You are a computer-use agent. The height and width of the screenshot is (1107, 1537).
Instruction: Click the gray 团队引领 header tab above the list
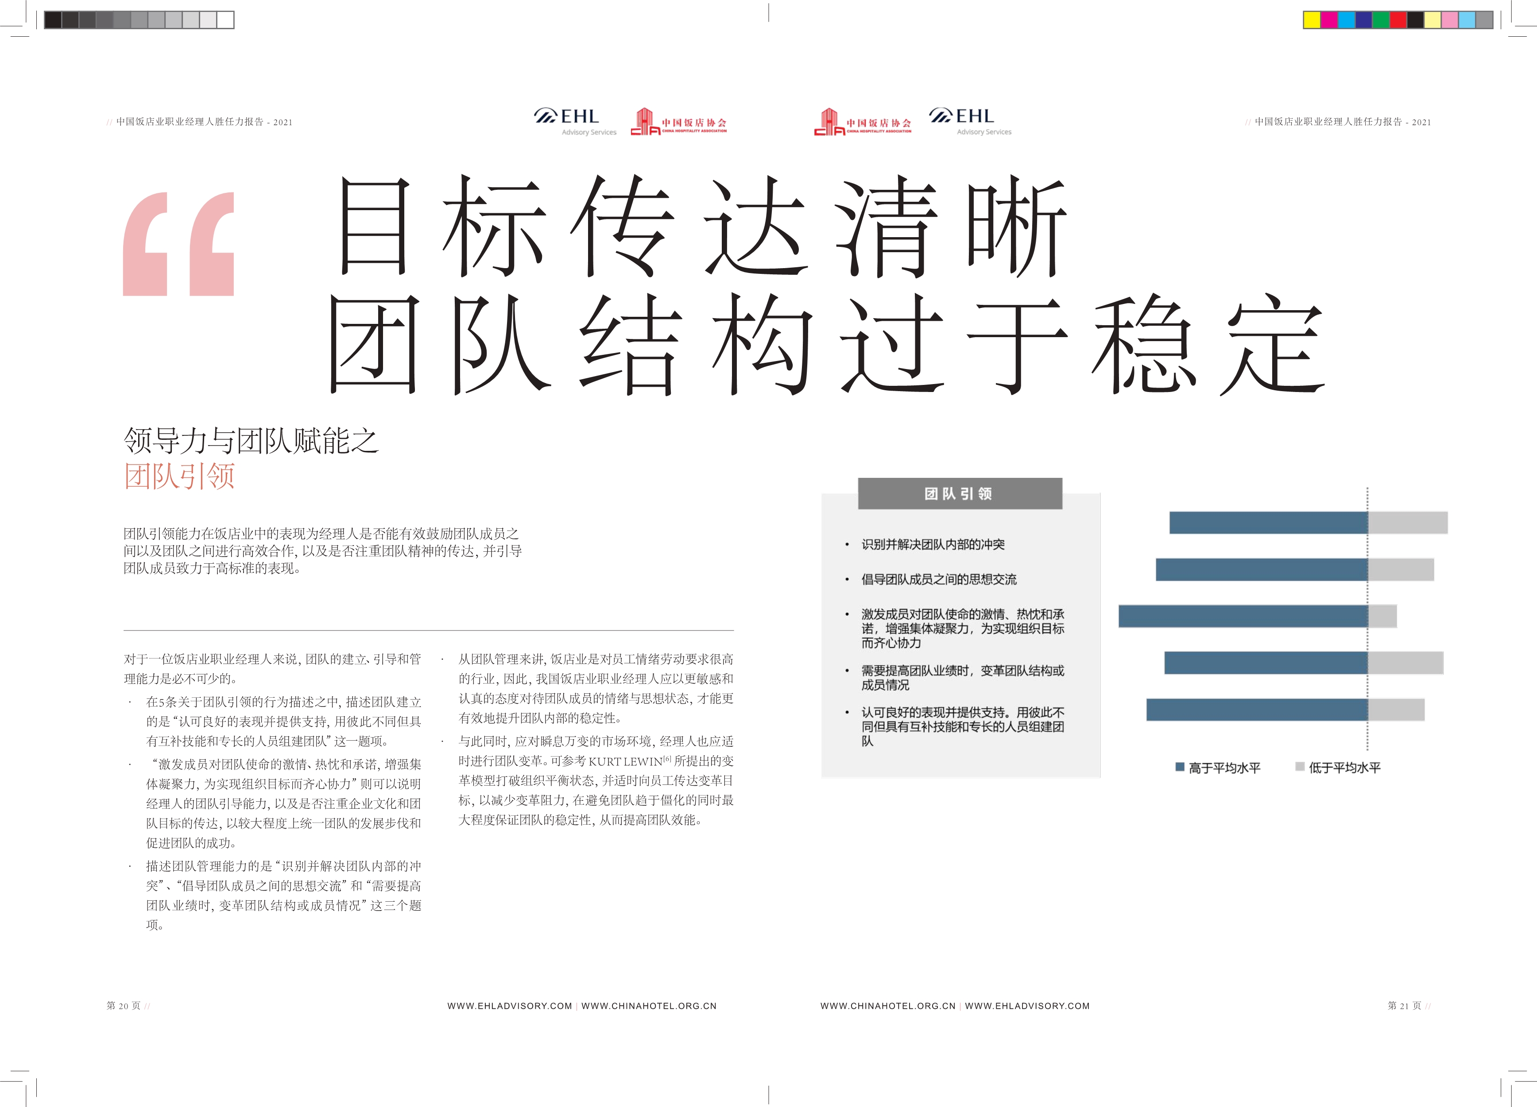[960, 494]
